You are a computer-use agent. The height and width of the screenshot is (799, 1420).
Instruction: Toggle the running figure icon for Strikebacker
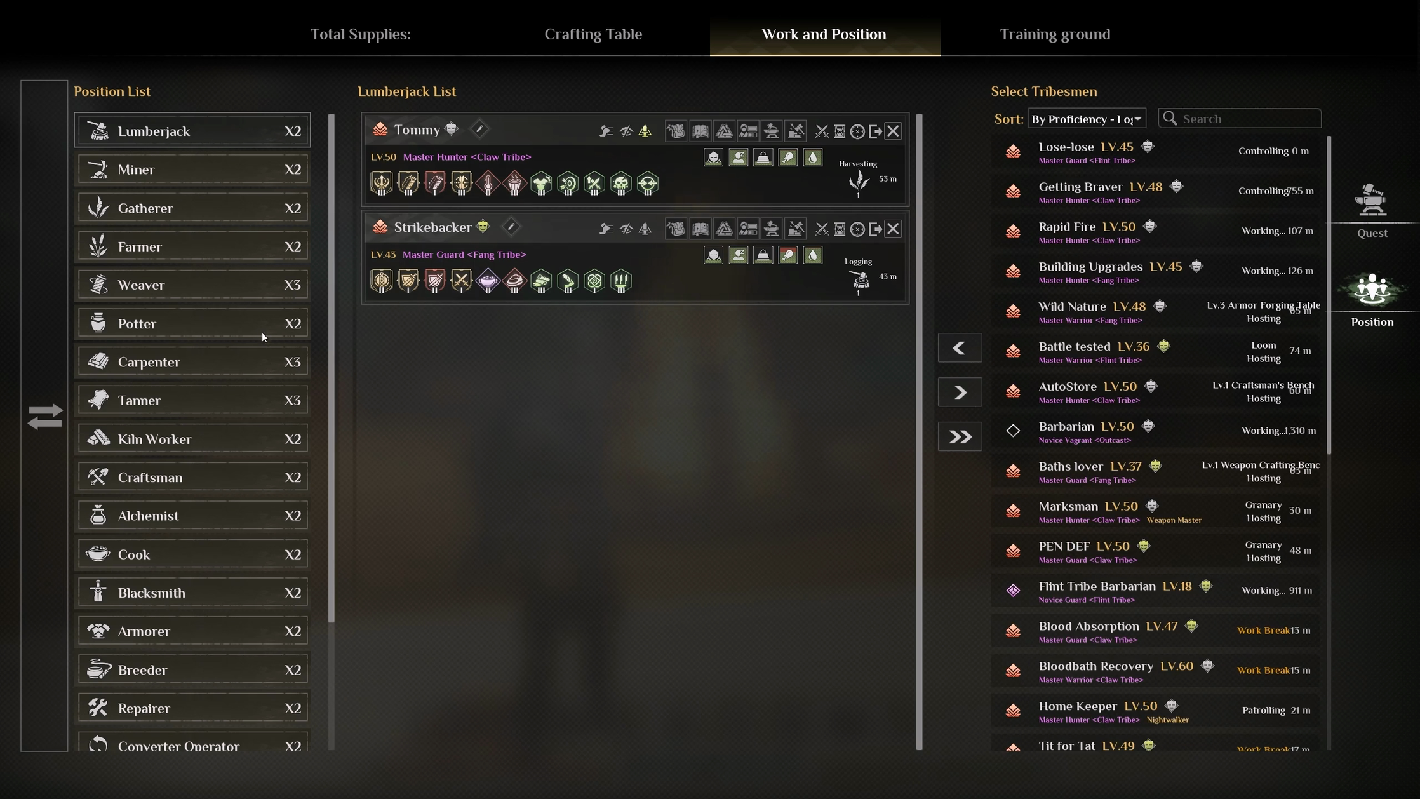tap(606, 229)
